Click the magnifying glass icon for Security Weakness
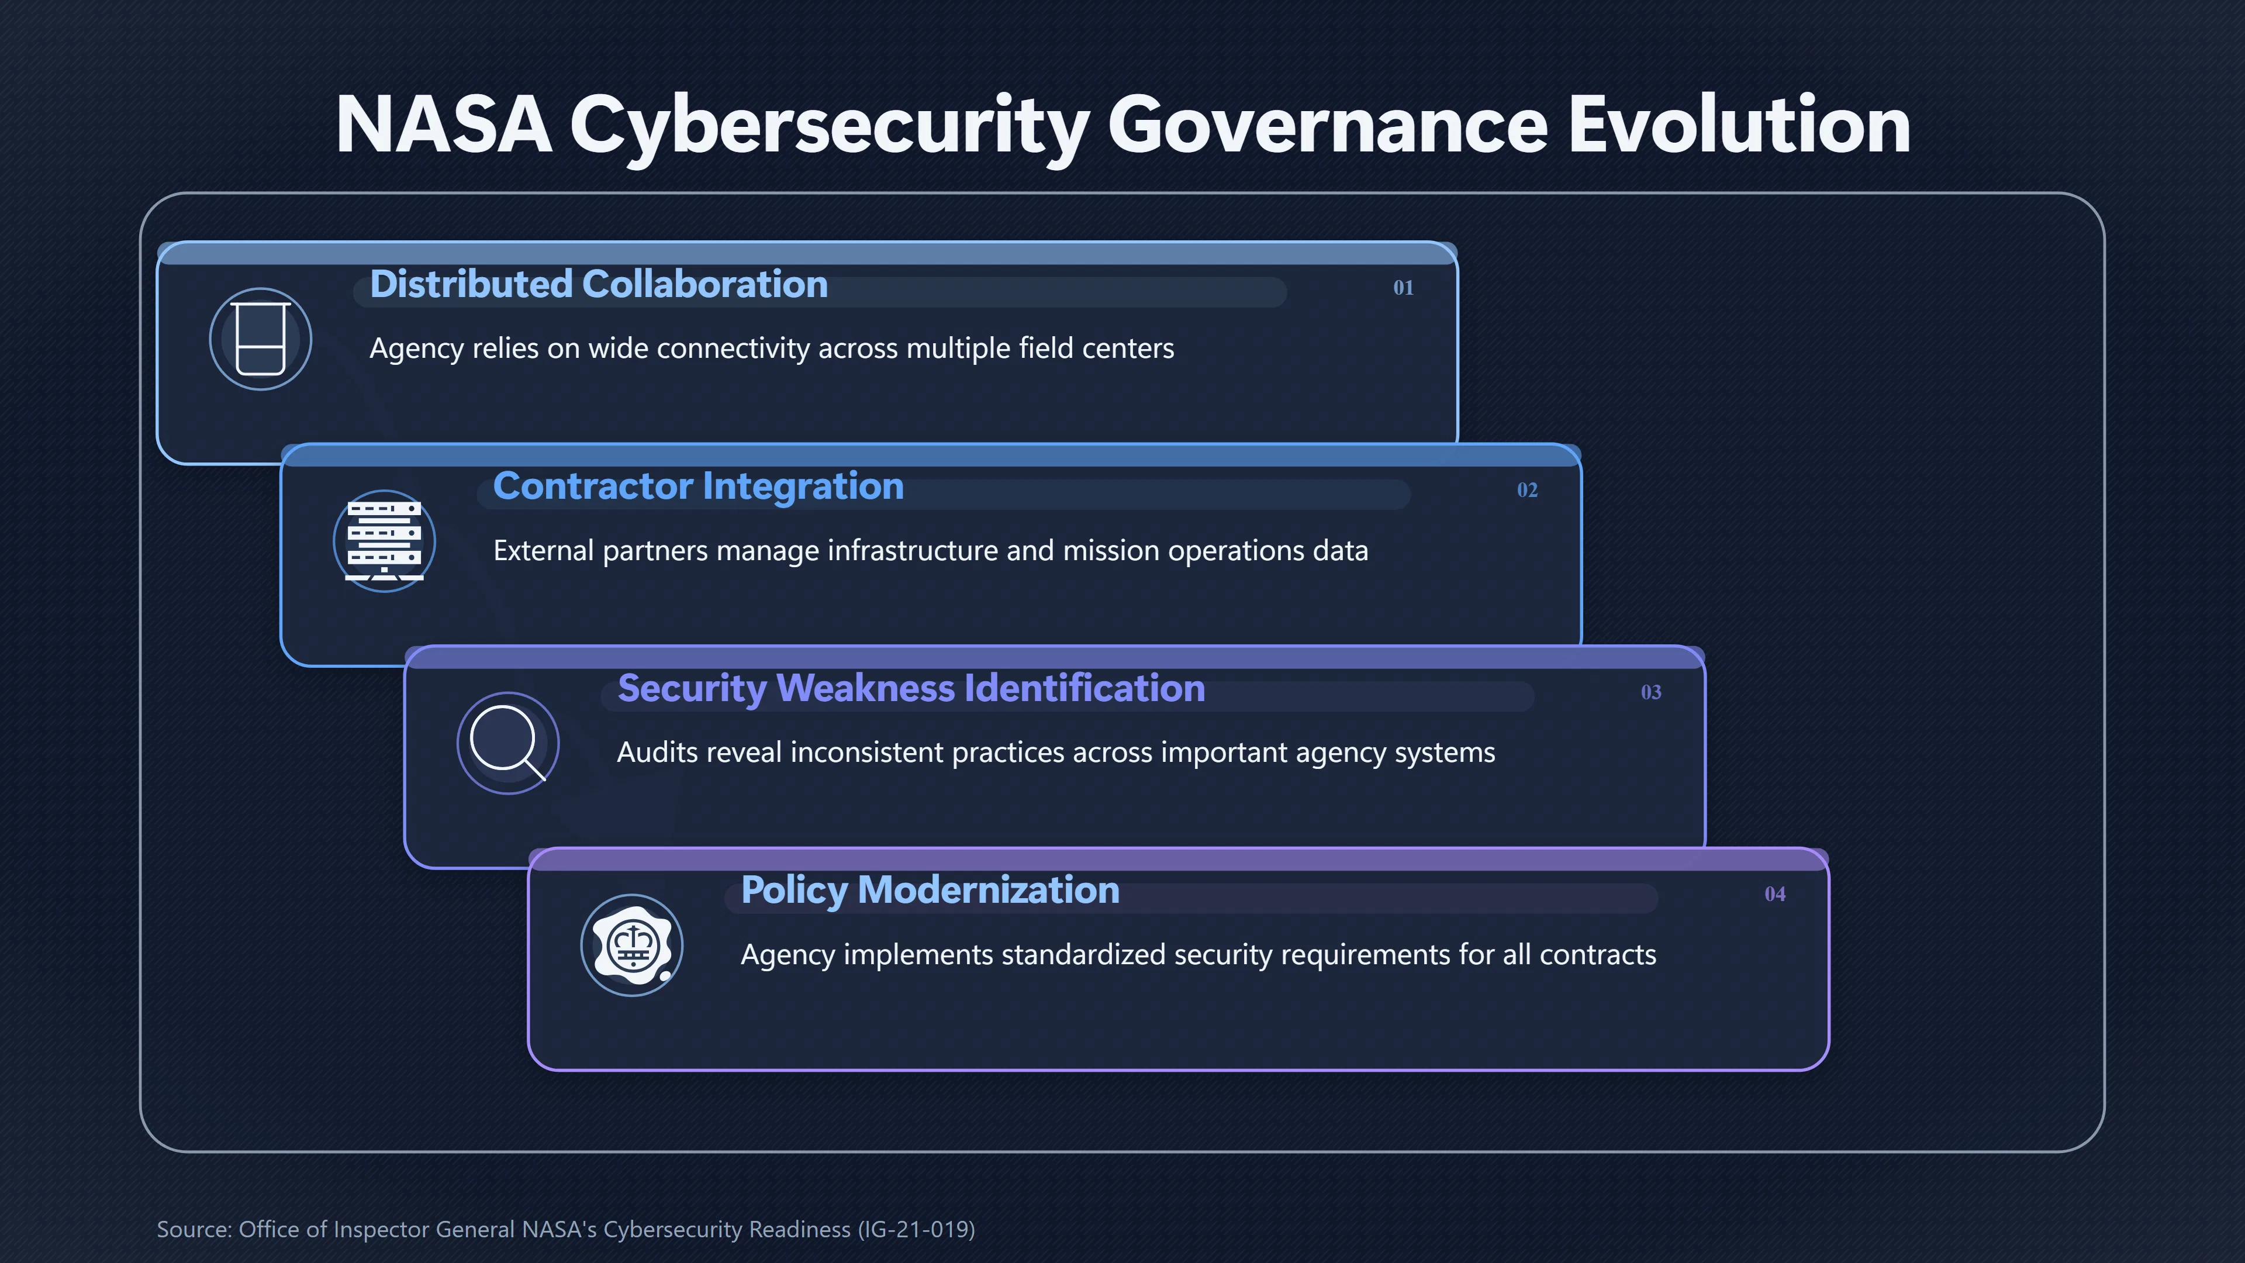The image size is (2245, 1263). pyautogui.click(x=508, y=744)
